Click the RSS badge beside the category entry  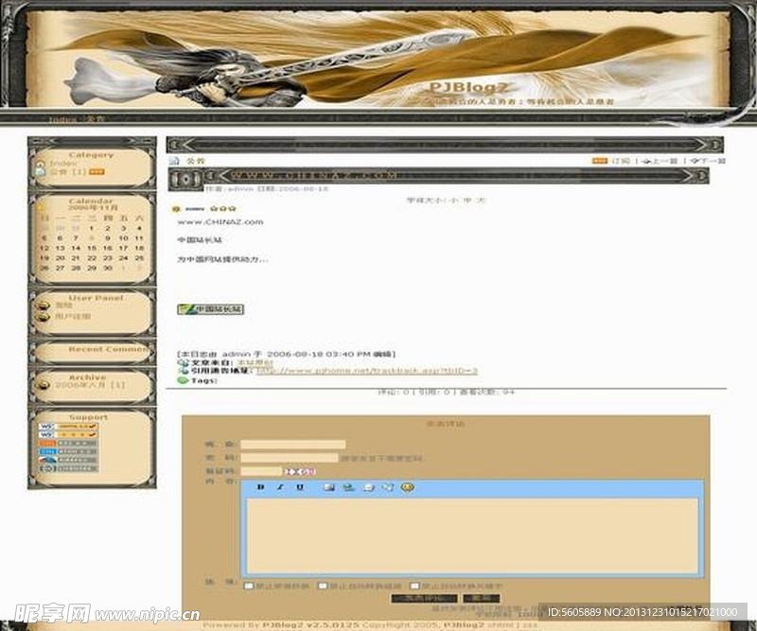(x=97, y=172)
